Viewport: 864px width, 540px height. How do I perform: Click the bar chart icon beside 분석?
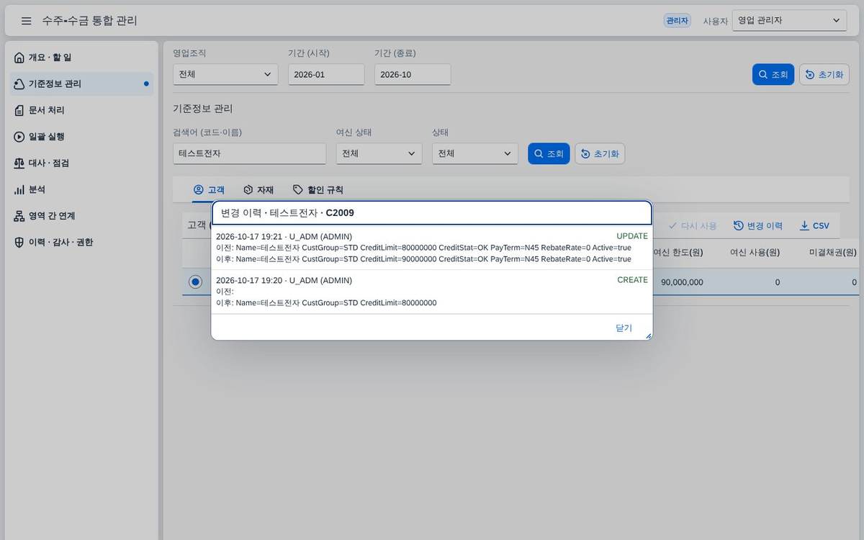coord(19,189)
